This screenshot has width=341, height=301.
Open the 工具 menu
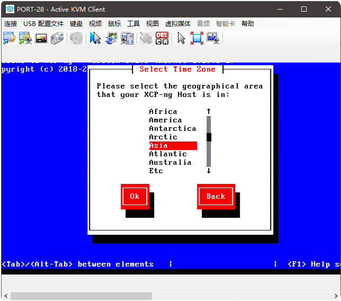click(x=133, y=23)
